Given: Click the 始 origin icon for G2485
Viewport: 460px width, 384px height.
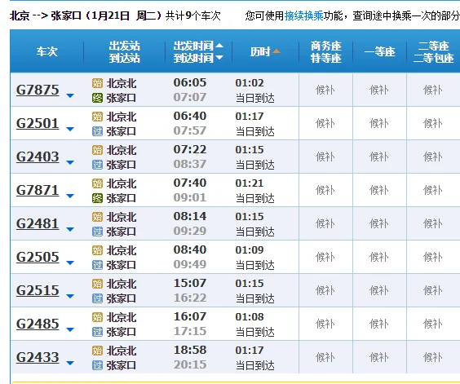Looking at the screenshot, I should click(x=97, y=317).
